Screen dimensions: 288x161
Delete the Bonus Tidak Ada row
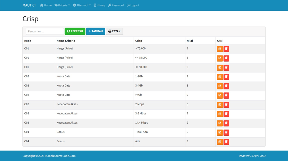tap(226, 133)
